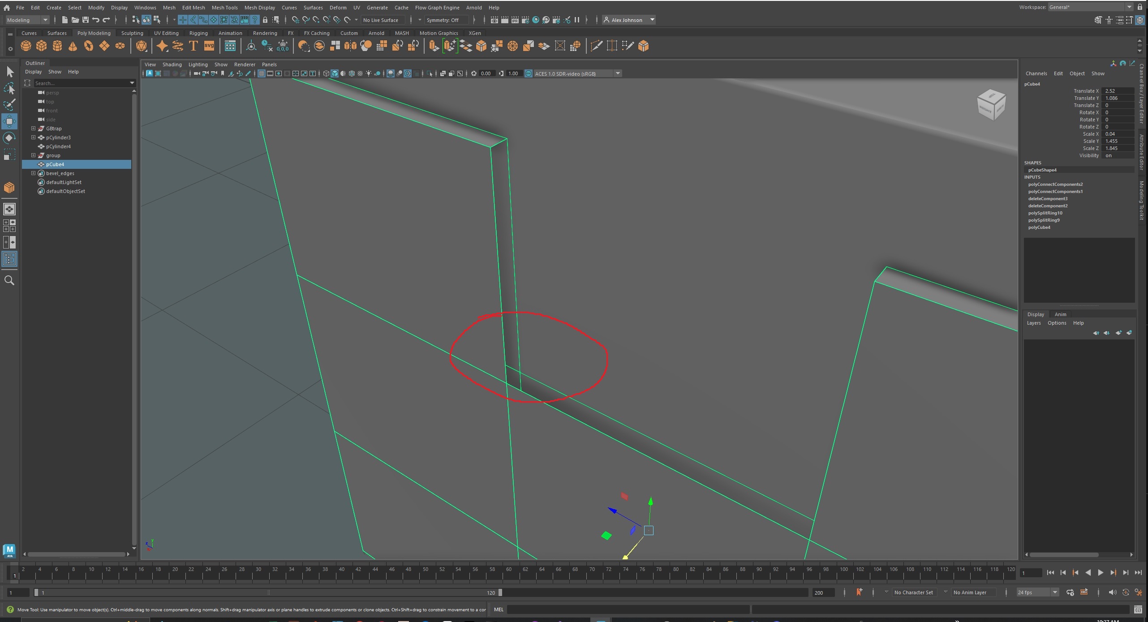Create a polygon cube from shelf
1148x622 pixels.
point(42,46)
